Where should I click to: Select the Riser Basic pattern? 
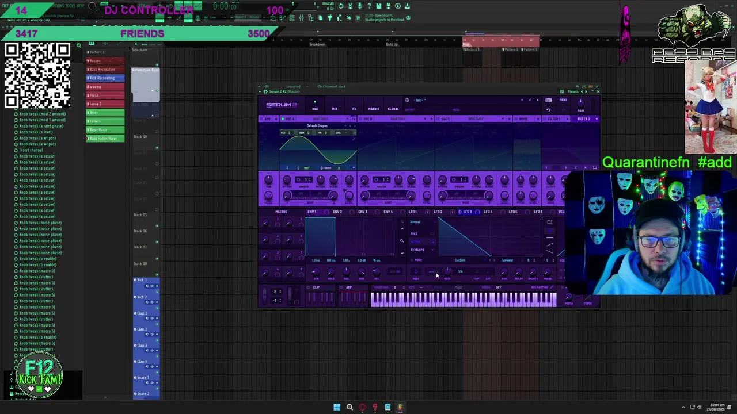tap(105, 130)
